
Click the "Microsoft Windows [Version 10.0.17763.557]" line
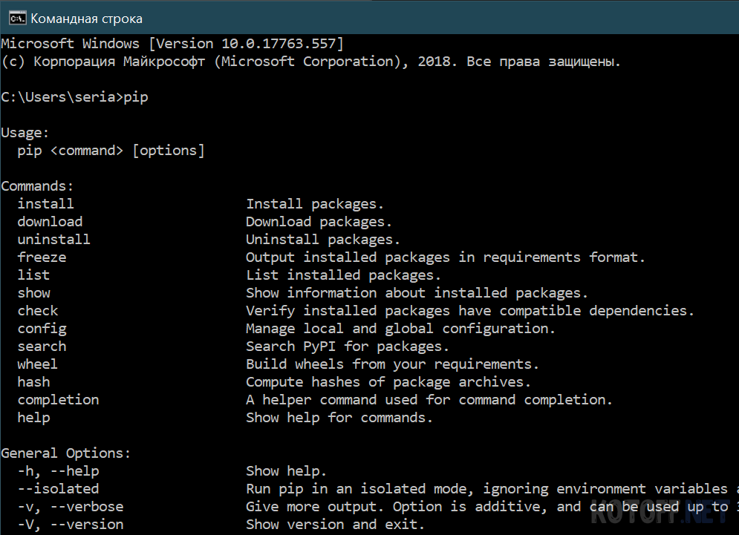tap(172, 44)
